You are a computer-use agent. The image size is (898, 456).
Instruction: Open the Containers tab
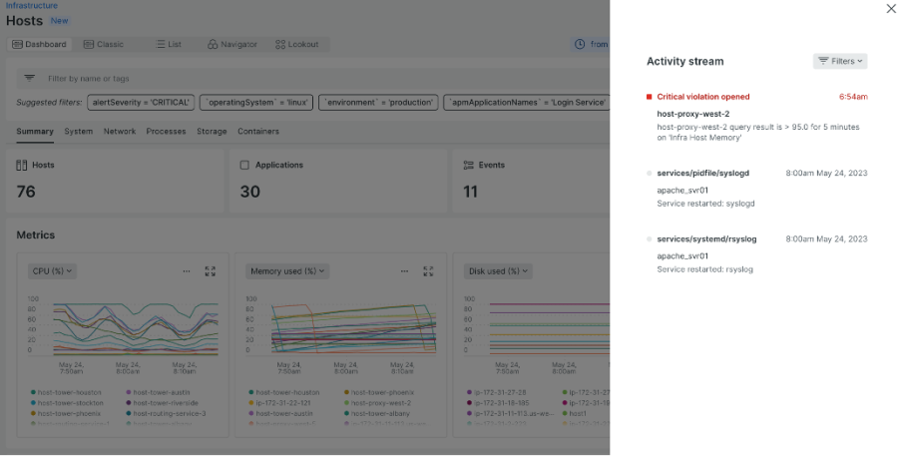pyautogui.click(x=258, y=132)
